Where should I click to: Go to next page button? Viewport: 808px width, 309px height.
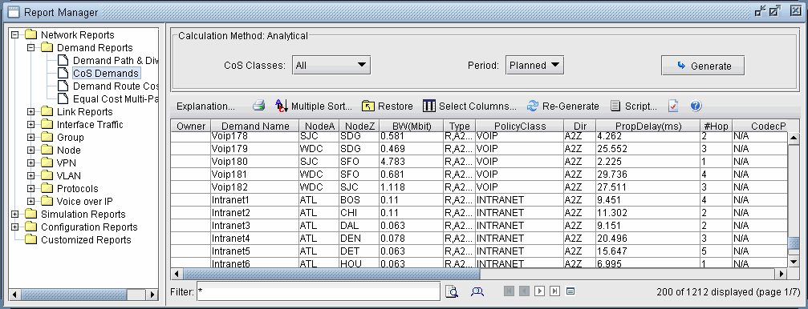[x=539, y=291]
